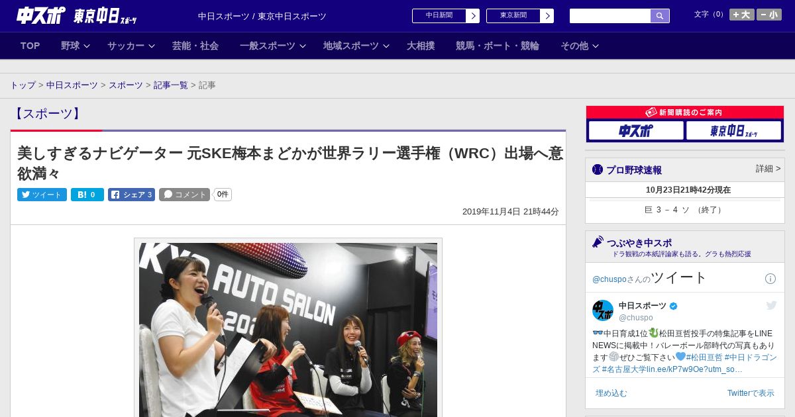
Task: Open the 中日スポーツ Twitter account name
Action: click(x=643, y=306)
